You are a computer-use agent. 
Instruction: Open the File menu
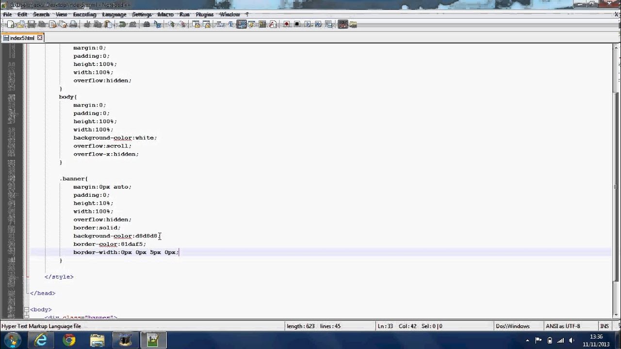7,15
